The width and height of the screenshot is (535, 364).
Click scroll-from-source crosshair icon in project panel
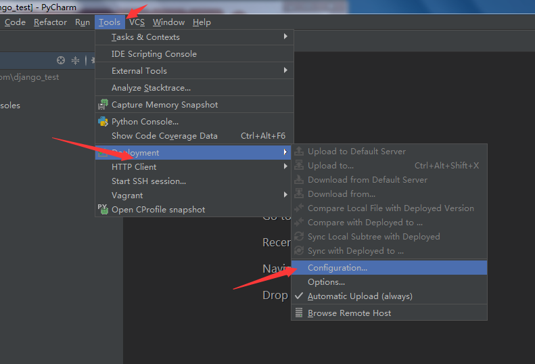[61, 60]
